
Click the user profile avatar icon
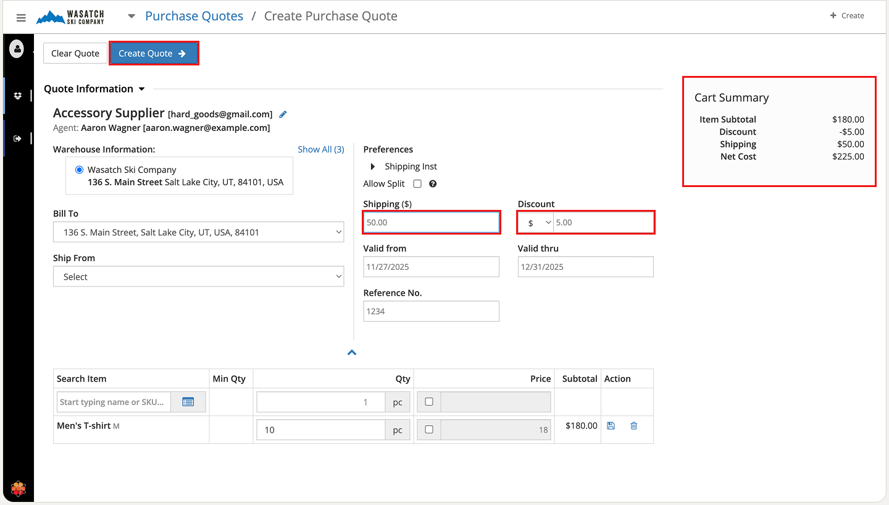(x=17, y=49)
